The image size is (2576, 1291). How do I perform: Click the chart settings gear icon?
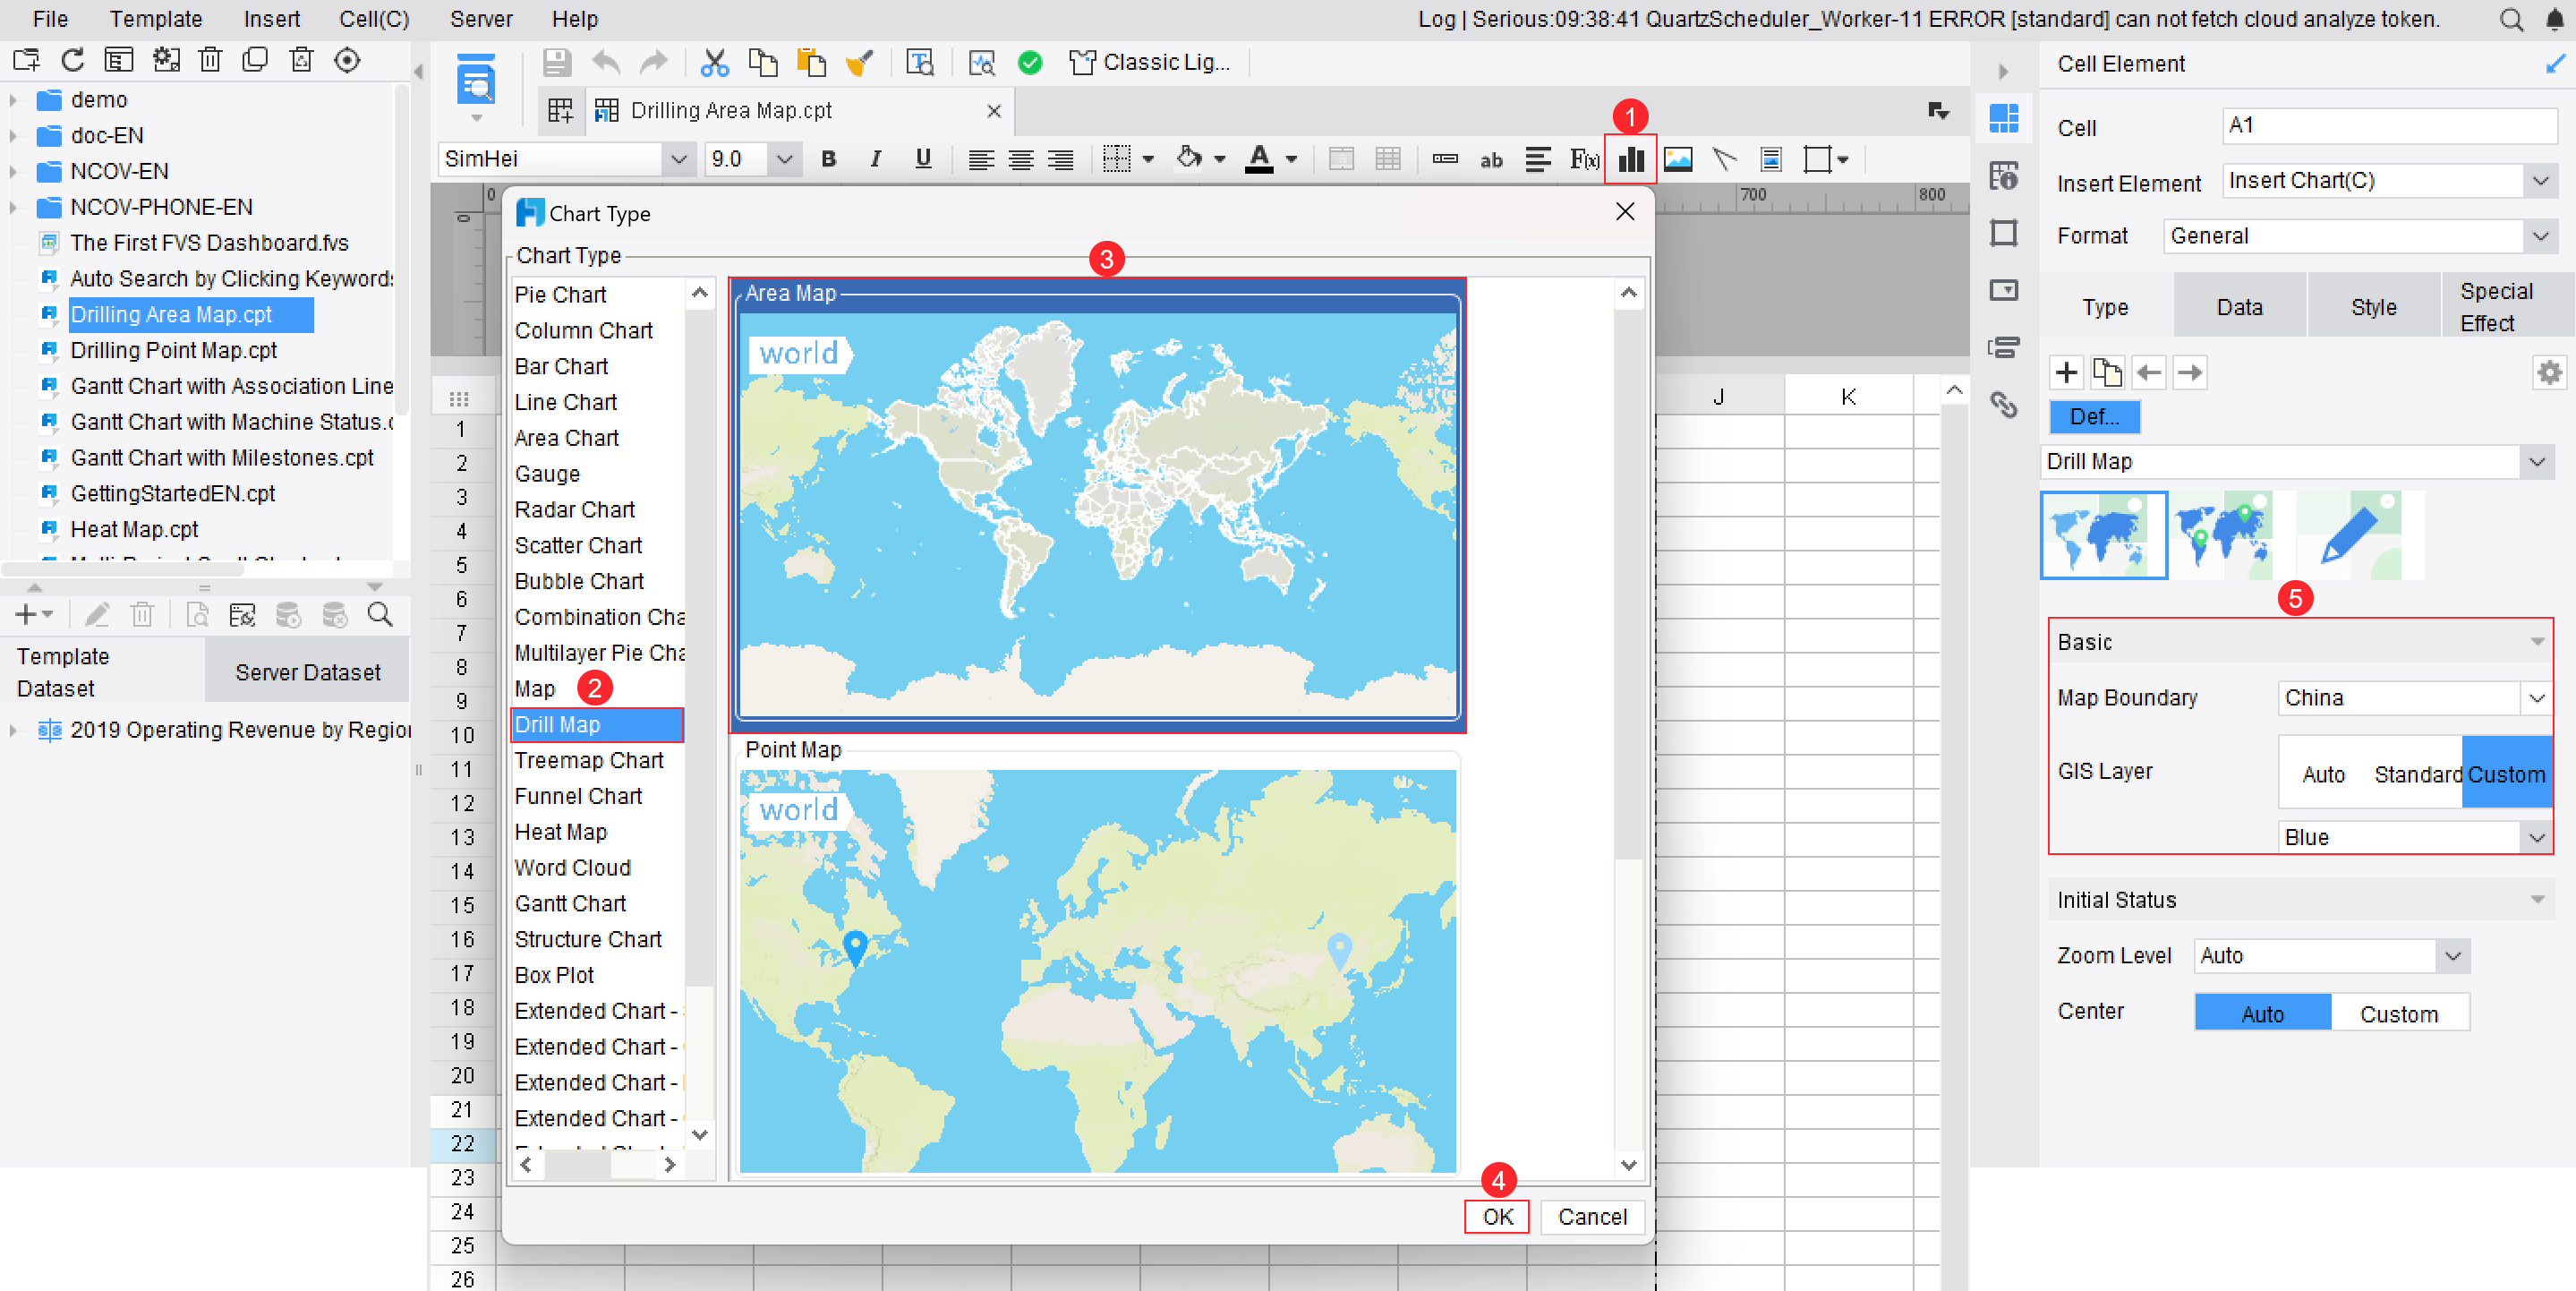point(2548,373)
